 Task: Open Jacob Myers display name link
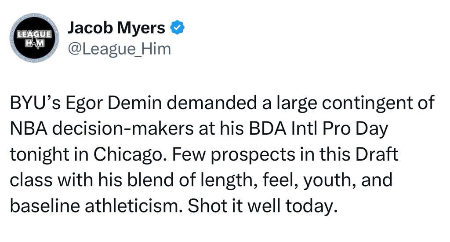[x=116, y=28]
